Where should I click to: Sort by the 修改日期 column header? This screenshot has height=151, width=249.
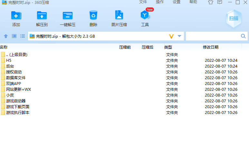pyautogui.click(x=211, y=47)
